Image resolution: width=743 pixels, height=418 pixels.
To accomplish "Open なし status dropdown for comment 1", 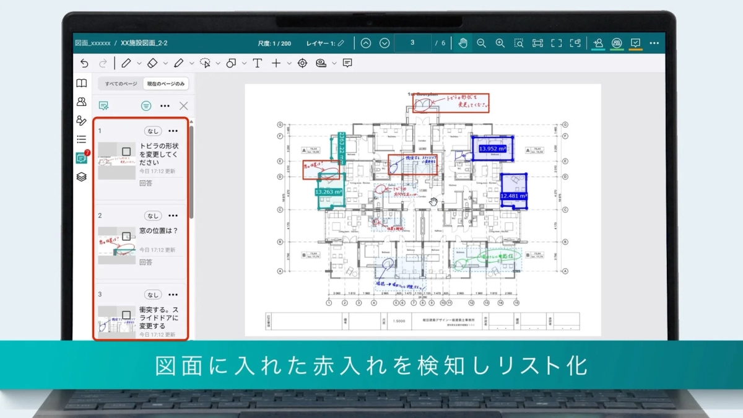I will coord(153,131).
